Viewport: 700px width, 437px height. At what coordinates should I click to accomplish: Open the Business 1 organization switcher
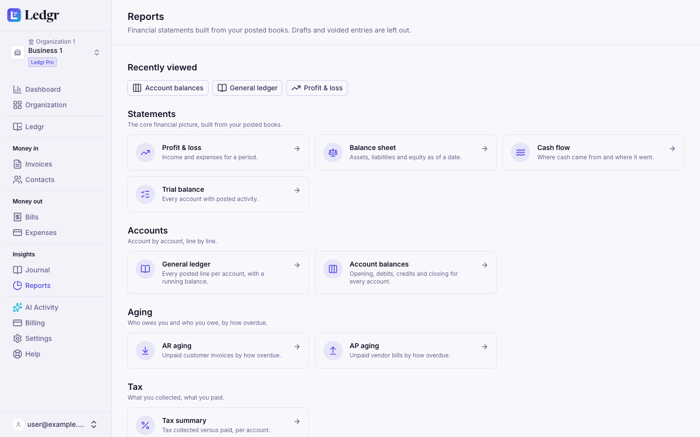pos(55,52)
